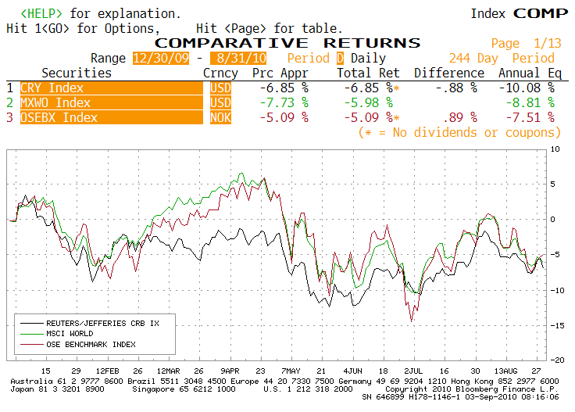The width and height of the screenshot is (575, 412).
Task: Change the Period D field
Action: click(x=340, y=58)
